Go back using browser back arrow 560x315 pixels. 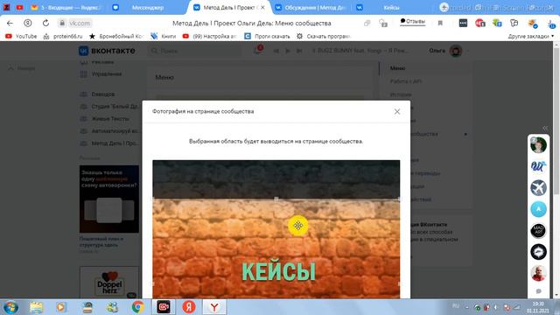pyautogui.click(x=10, y=24)
